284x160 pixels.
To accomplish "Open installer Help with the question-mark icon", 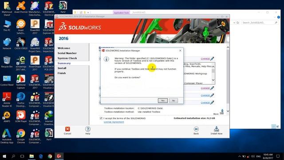I will [x=88, y=129].
